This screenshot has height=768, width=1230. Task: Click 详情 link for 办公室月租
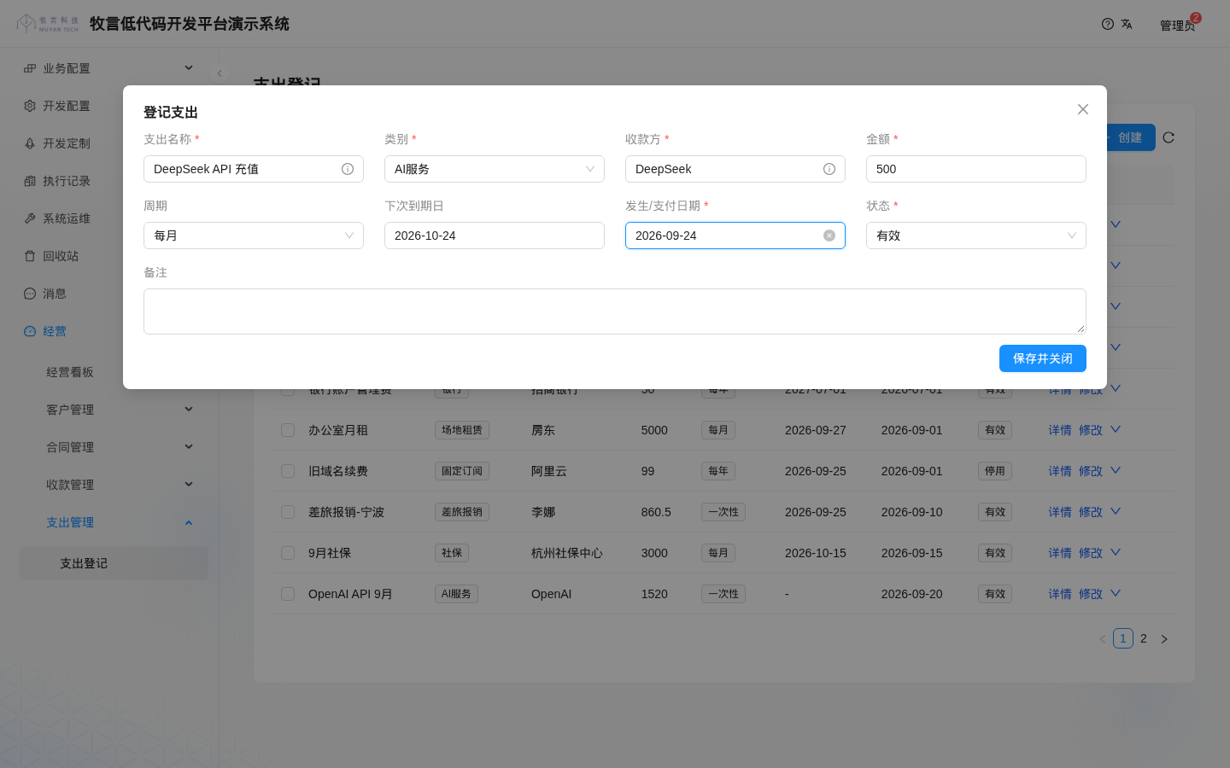[1060, 430]
